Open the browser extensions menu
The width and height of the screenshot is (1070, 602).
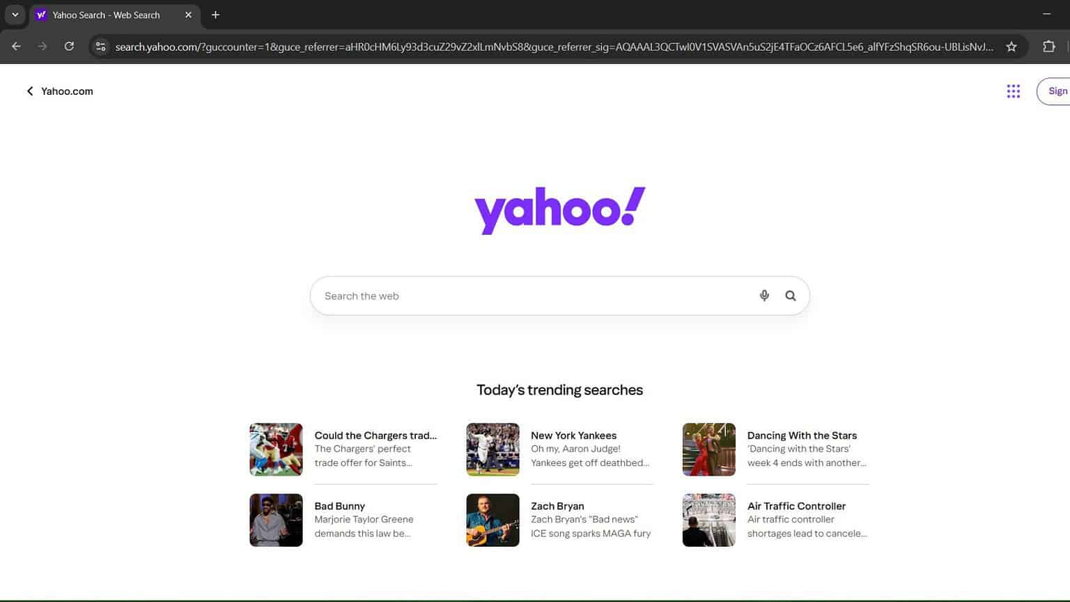[x=1048, y=47]
